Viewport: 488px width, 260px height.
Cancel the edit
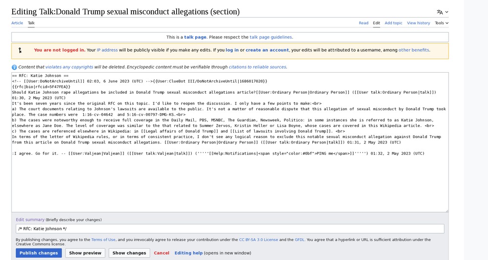pyautogui.click(x=162, y=253)
